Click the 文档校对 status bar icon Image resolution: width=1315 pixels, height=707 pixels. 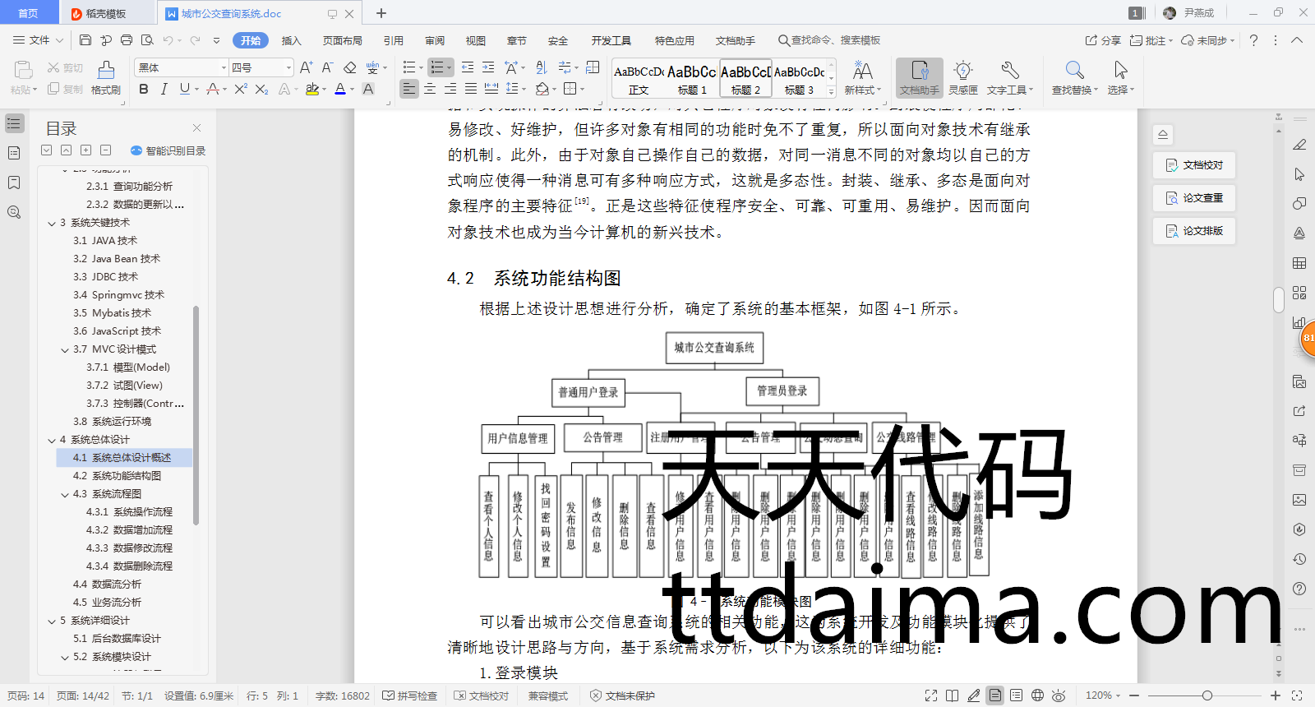click(482, 695)
